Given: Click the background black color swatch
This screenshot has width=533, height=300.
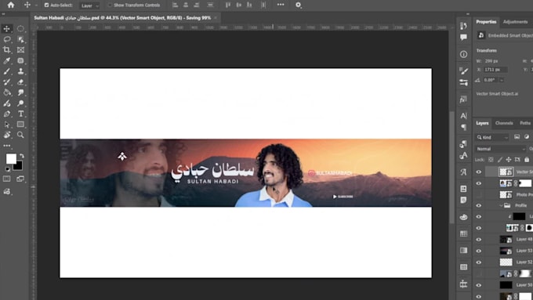Looking at the screenshot, I should pos(18,166).
